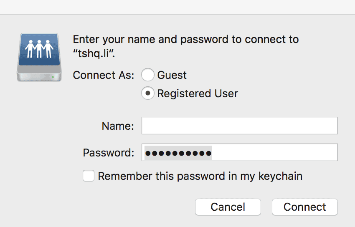Cancel the server connection dialog

pyautogui.click(x=228, y=207)
